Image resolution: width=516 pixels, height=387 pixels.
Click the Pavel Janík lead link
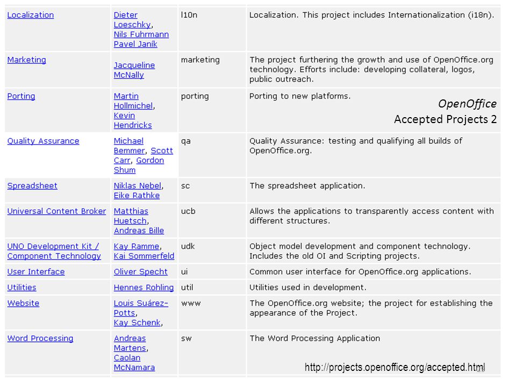click(135, 44)
